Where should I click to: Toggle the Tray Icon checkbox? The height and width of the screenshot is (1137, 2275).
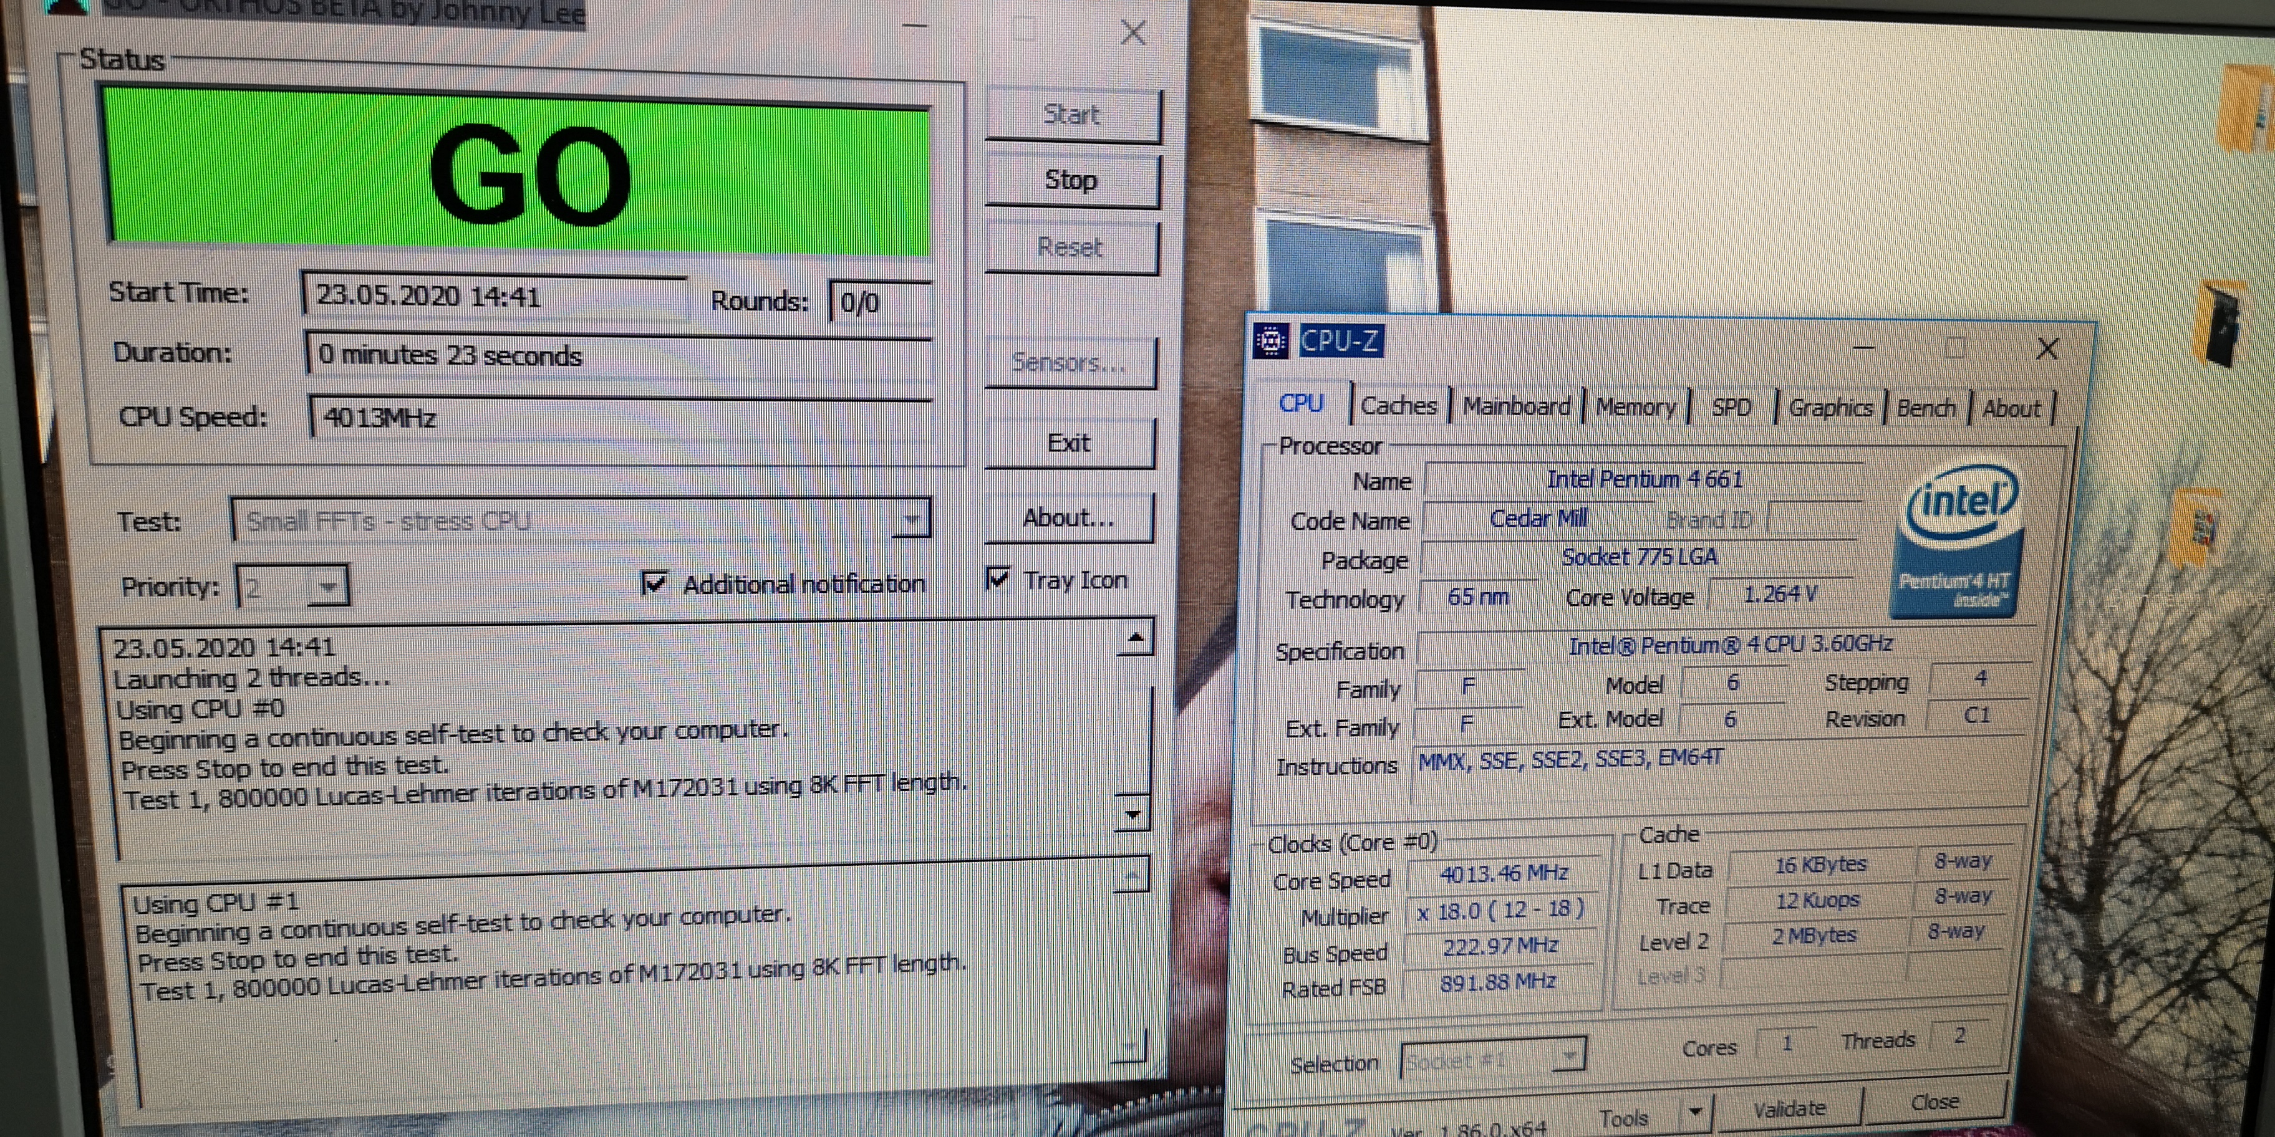pos(998,579)
